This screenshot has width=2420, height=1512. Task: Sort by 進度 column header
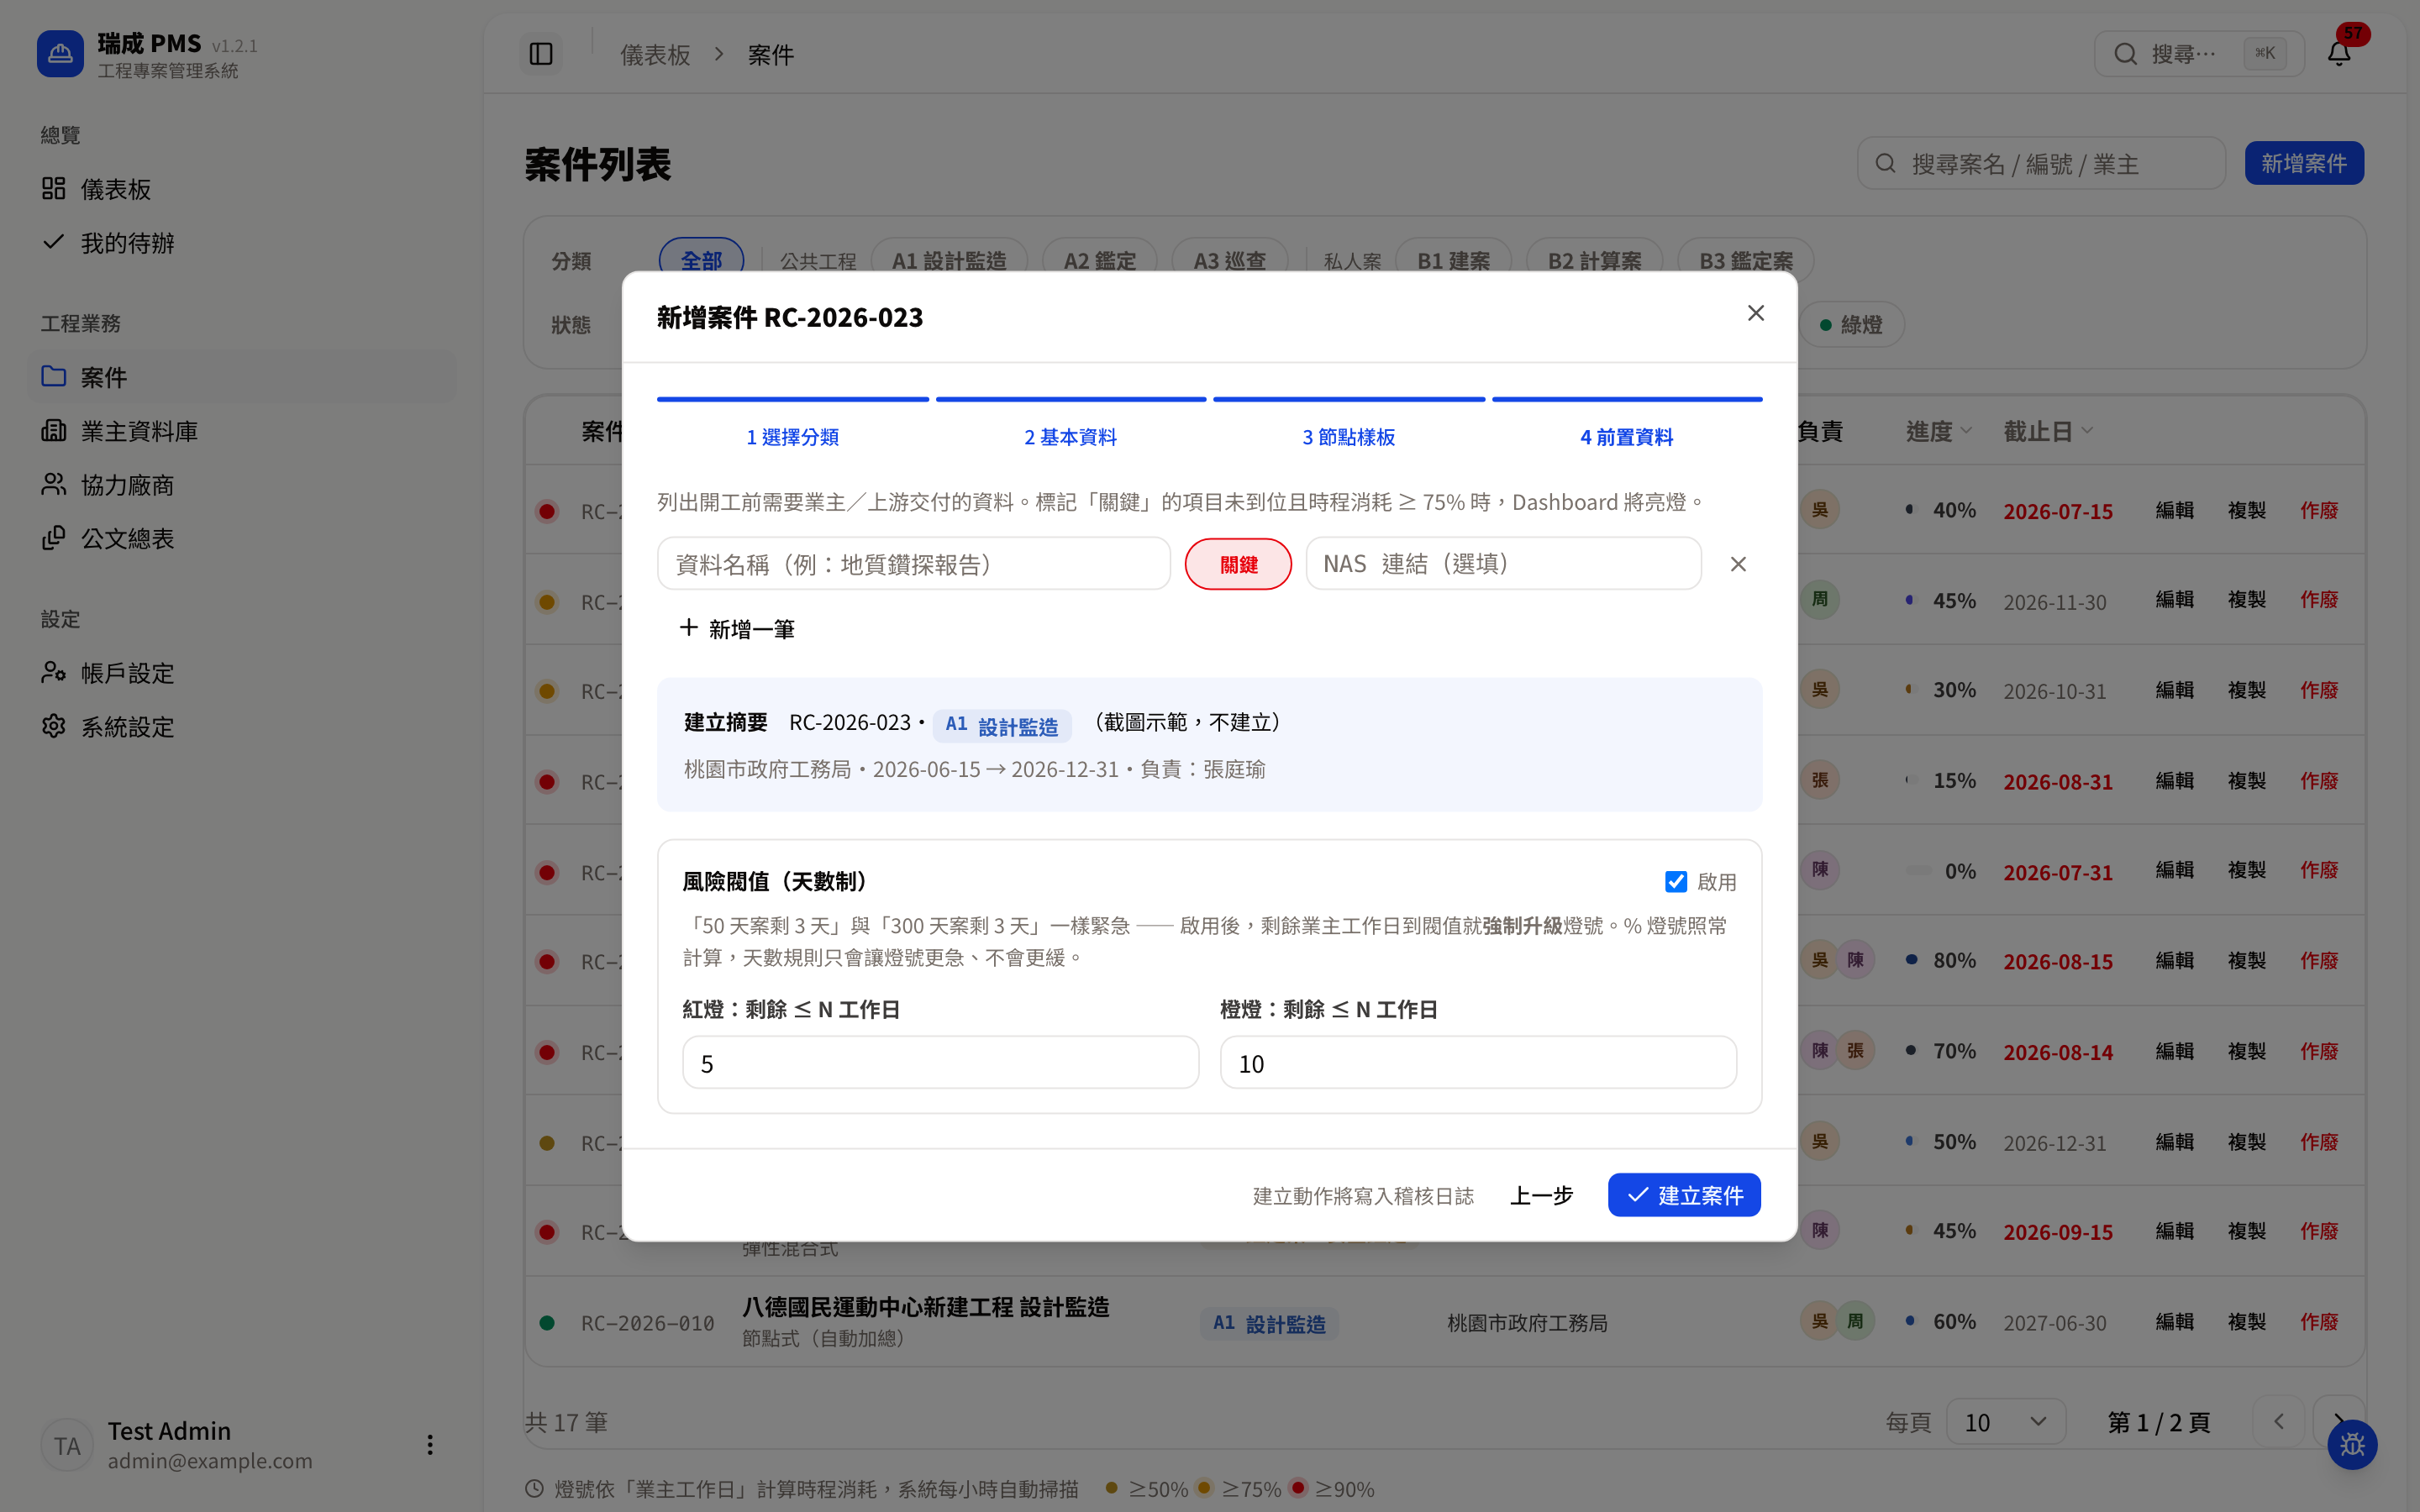point(1938,431)
